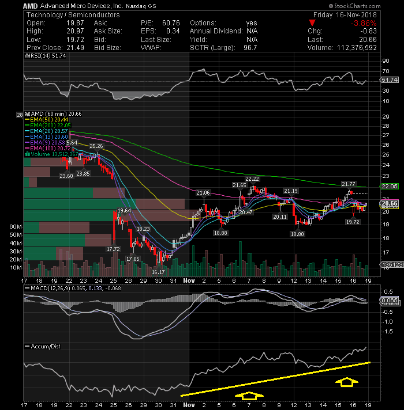
Task: Click the 21.65 price label
Action: 240,185
